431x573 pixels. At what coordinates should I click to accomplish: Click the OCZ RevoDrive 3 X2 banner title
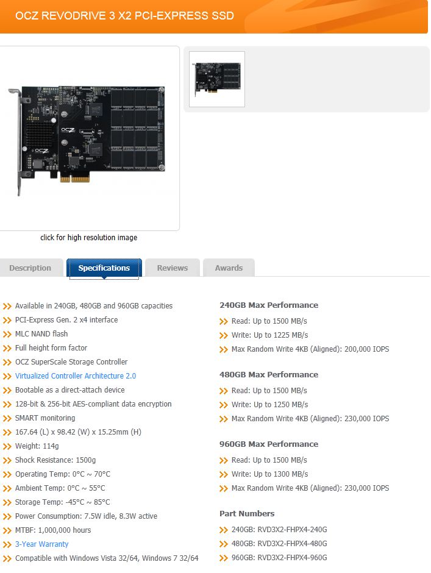(x=124, y=16)
